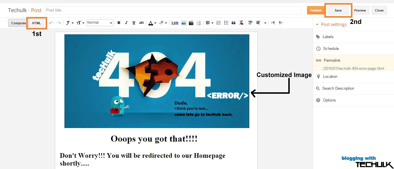394x169 pixels.
Task: Open the transliteration language dropdown arrow
Action: pyautogui.click(x=265, y=23)
